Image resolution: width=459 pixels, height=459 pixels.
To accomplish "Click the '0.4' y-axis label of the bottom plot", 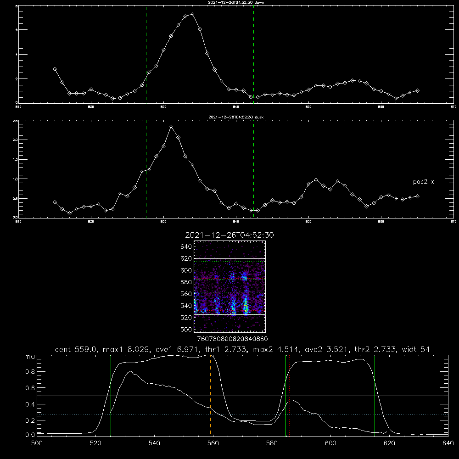I will click(x=30, y=404).
